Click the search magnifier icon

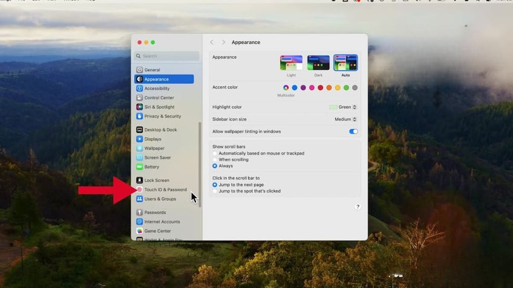tap(139, 56)
